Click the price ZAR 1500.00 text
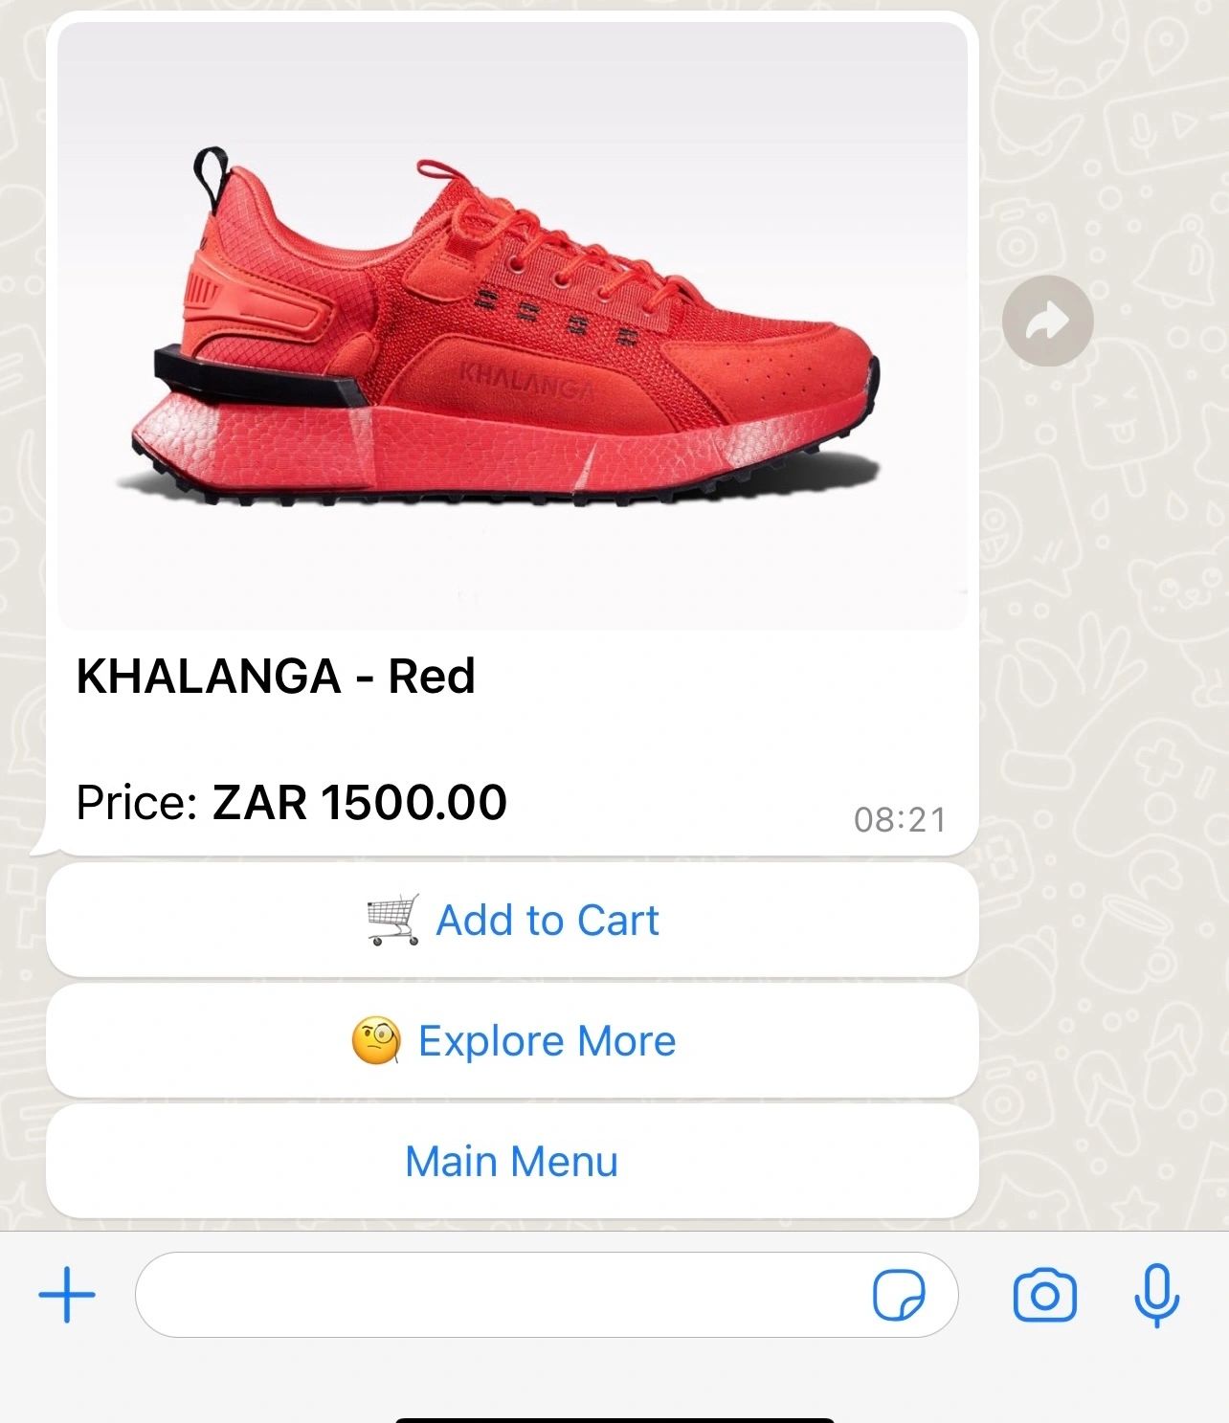This screenshot has width=1229, height=1423. (x=360, y=802)
